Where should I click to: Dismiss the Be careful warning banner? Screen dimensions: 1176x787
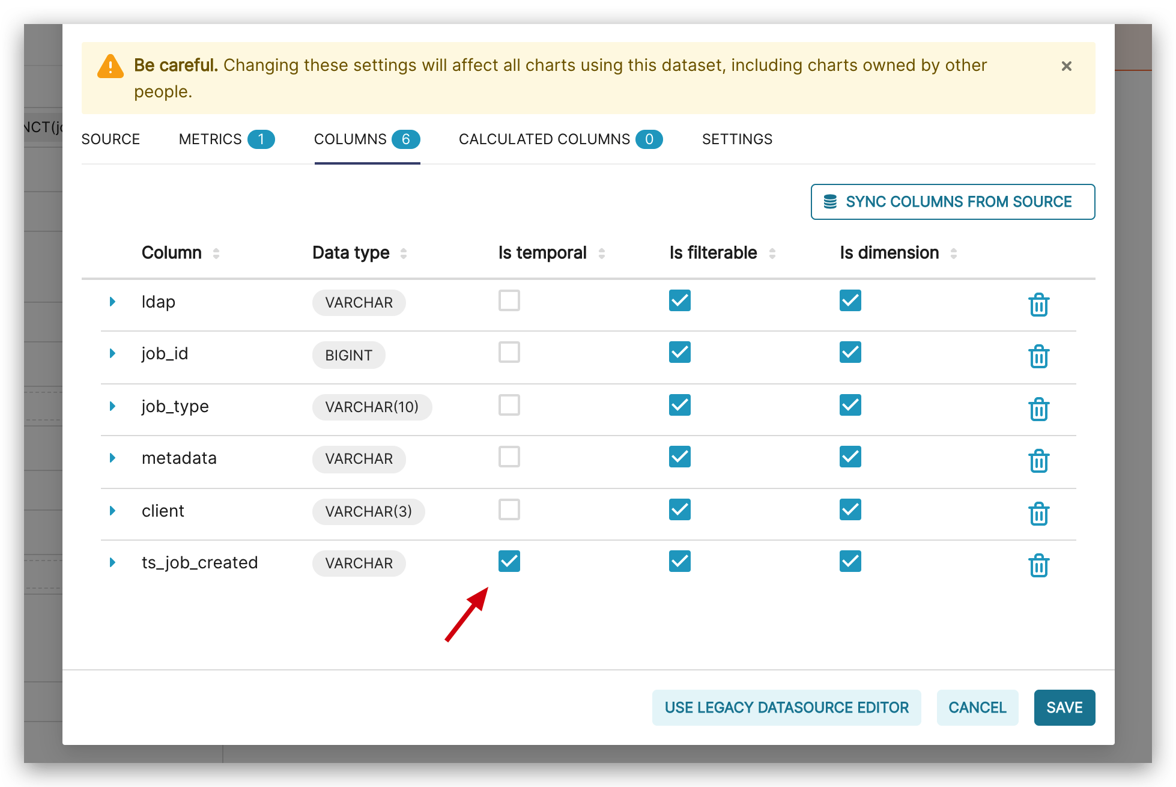pyautogui.click(x=1067, y=66)
